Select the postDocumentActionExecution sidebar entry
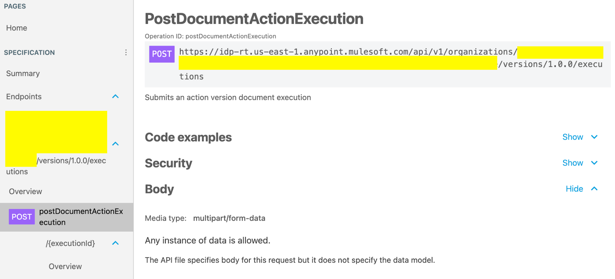615x279 pixels. pyautogui.click(x=81, y=217)
